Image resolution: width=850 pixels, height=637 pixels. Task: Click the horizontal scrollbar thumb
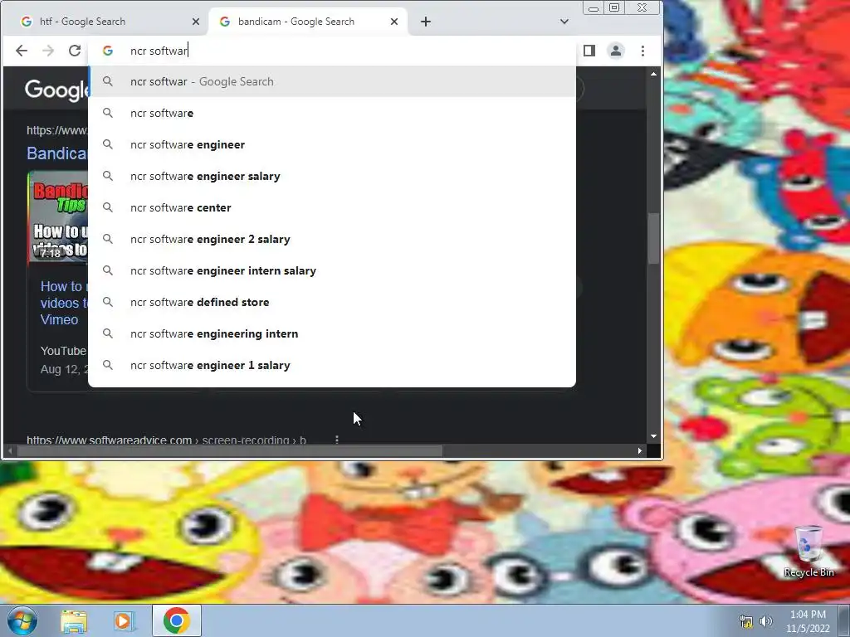point(230,450)
